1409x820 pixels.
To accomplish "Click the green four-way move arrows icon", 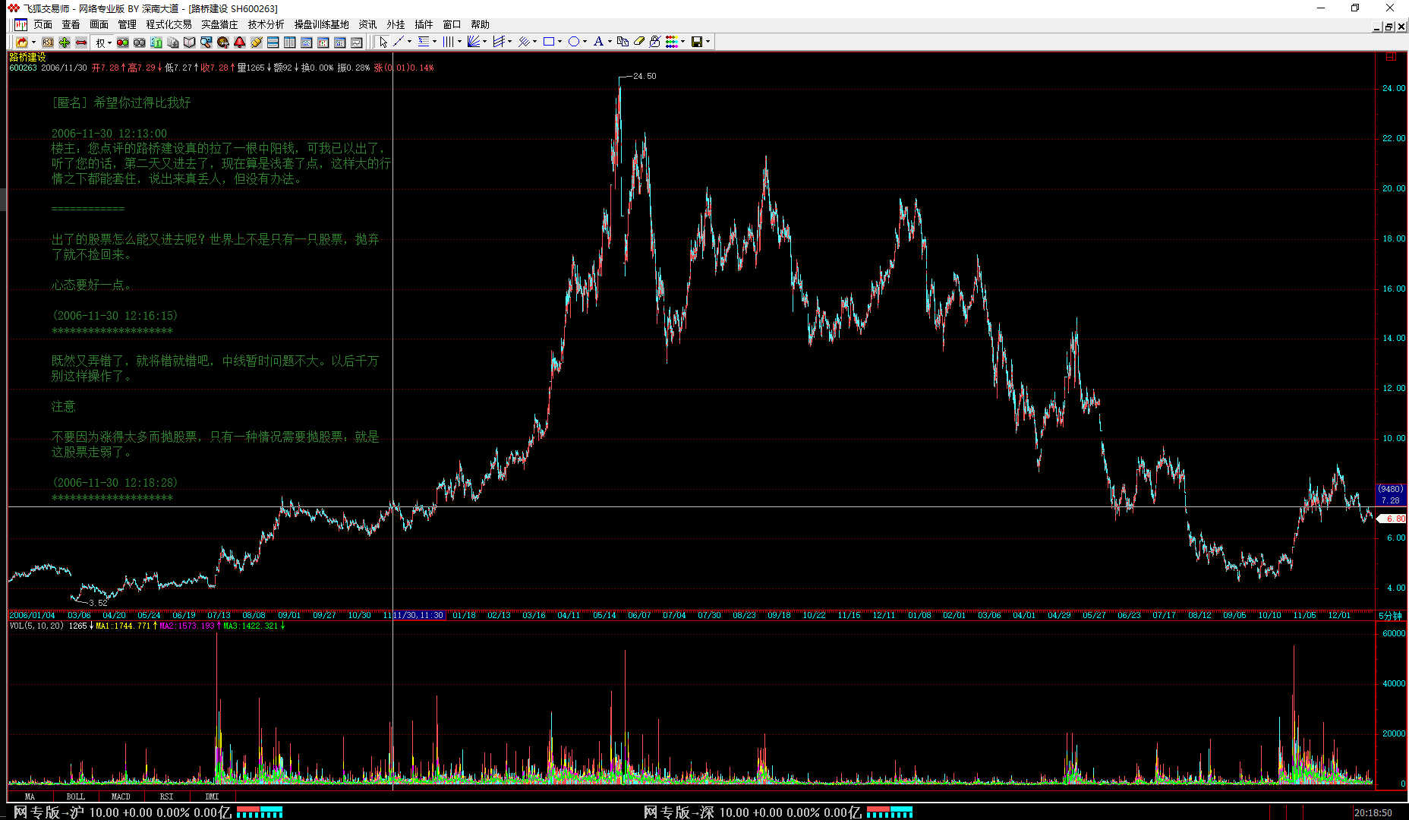I will 65,42.
